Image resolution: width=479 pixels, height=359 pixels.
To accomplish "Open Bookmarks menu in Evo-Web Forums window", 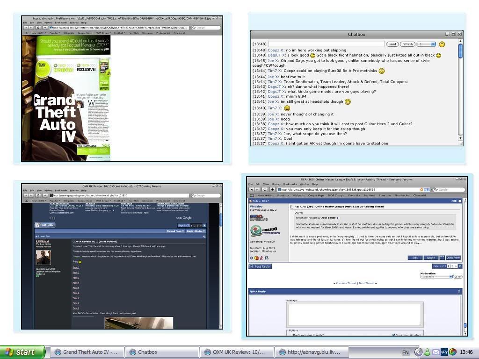I will pos(290,184).
